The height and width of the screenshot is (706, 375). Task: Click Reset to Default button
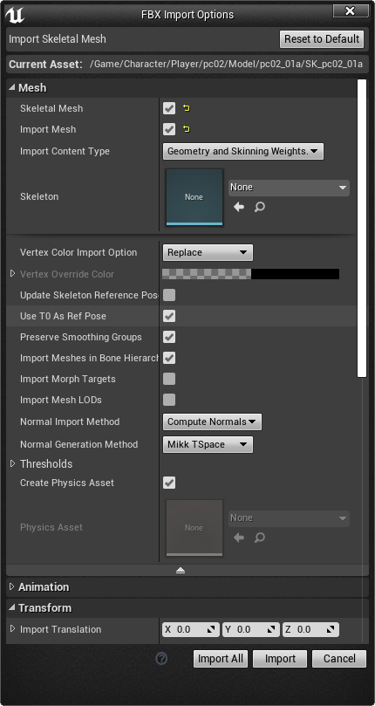[322, 38]
